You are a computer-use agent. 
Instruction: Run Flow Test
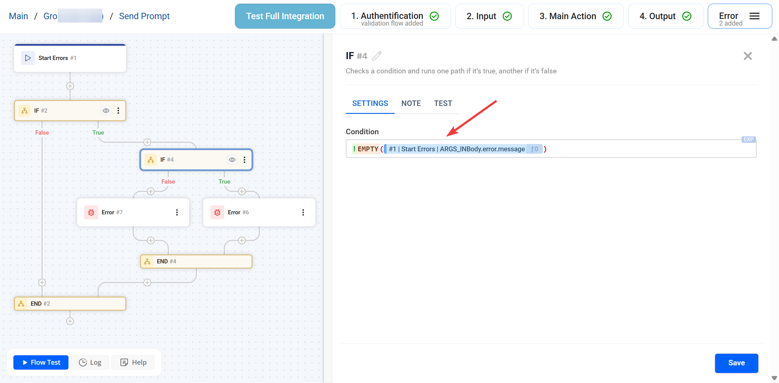click(x=41, y=362)
